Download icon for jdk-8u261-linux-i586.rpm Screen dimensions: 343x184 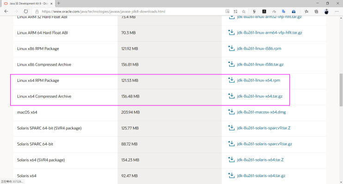(x=232, y=49)
